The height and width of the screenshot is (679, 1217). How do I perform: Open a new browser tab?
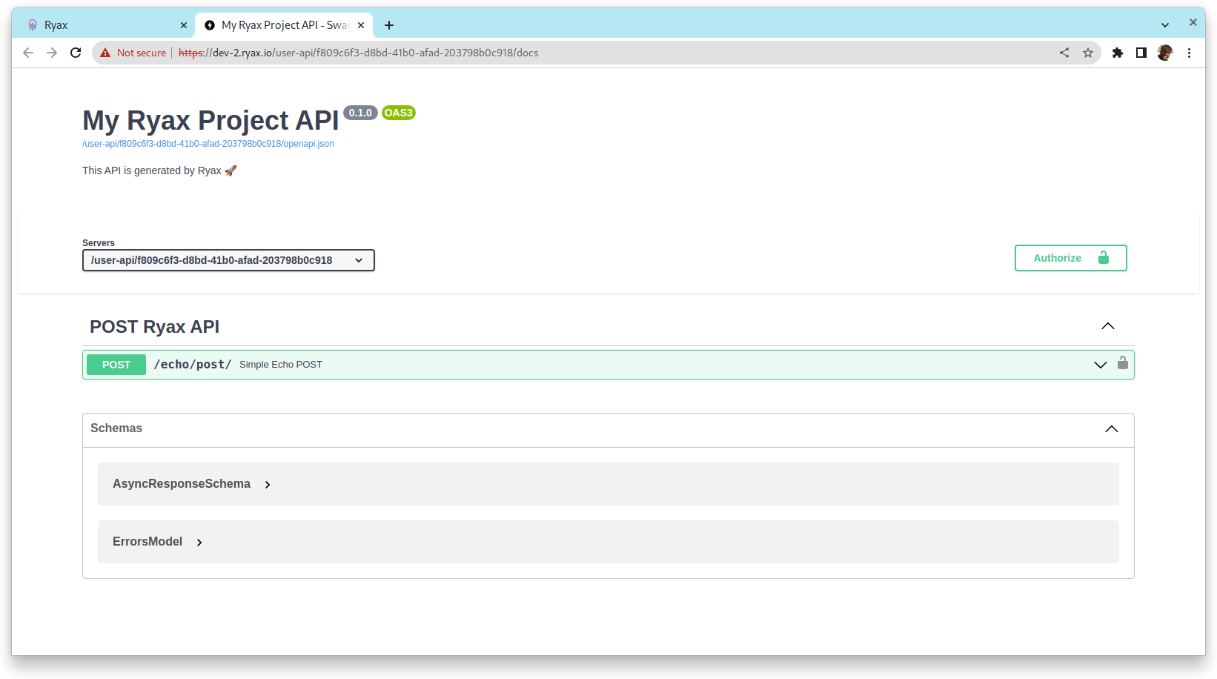pyautogui.click(x=389, y=25)
